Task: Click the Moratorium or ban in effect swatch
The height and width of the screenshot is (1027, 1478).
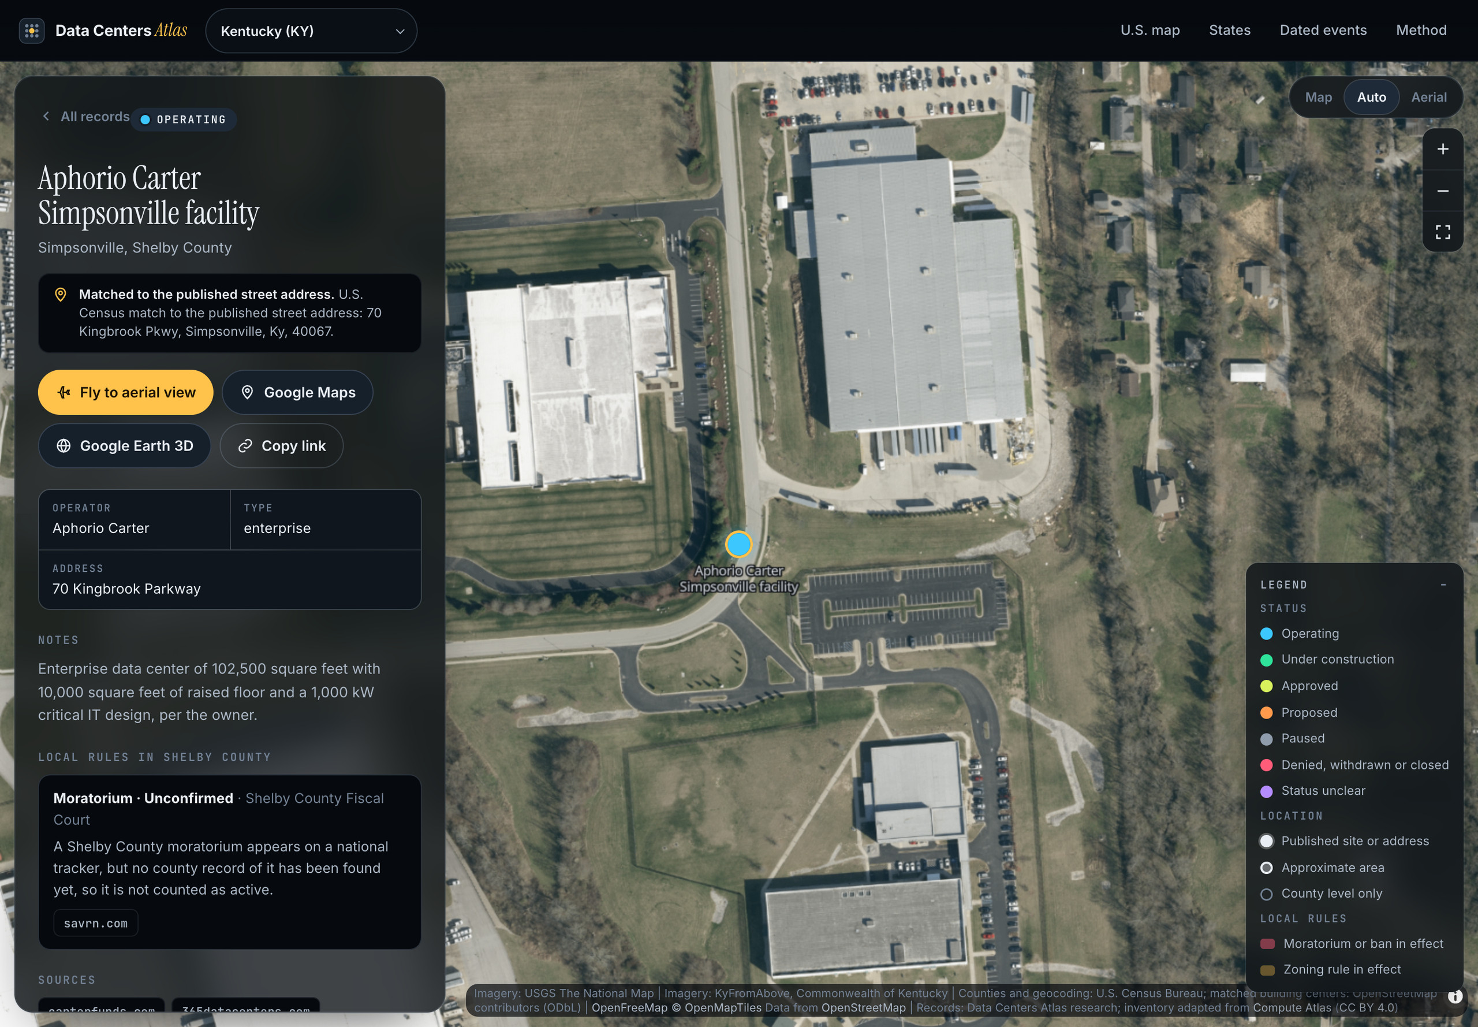Action: pos(1268,944)
